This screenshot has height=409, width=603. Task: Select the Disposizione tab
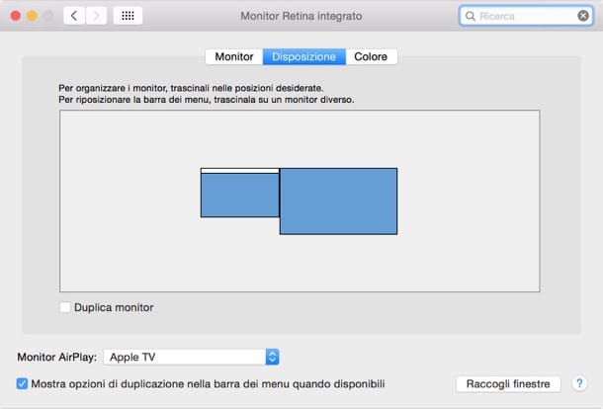(x=304, y=57)
